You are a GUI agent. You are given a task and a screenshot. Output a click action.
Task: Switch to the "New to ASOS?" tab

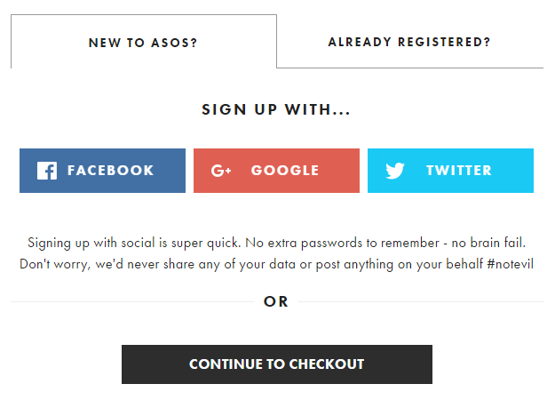[x=144, y=42]
